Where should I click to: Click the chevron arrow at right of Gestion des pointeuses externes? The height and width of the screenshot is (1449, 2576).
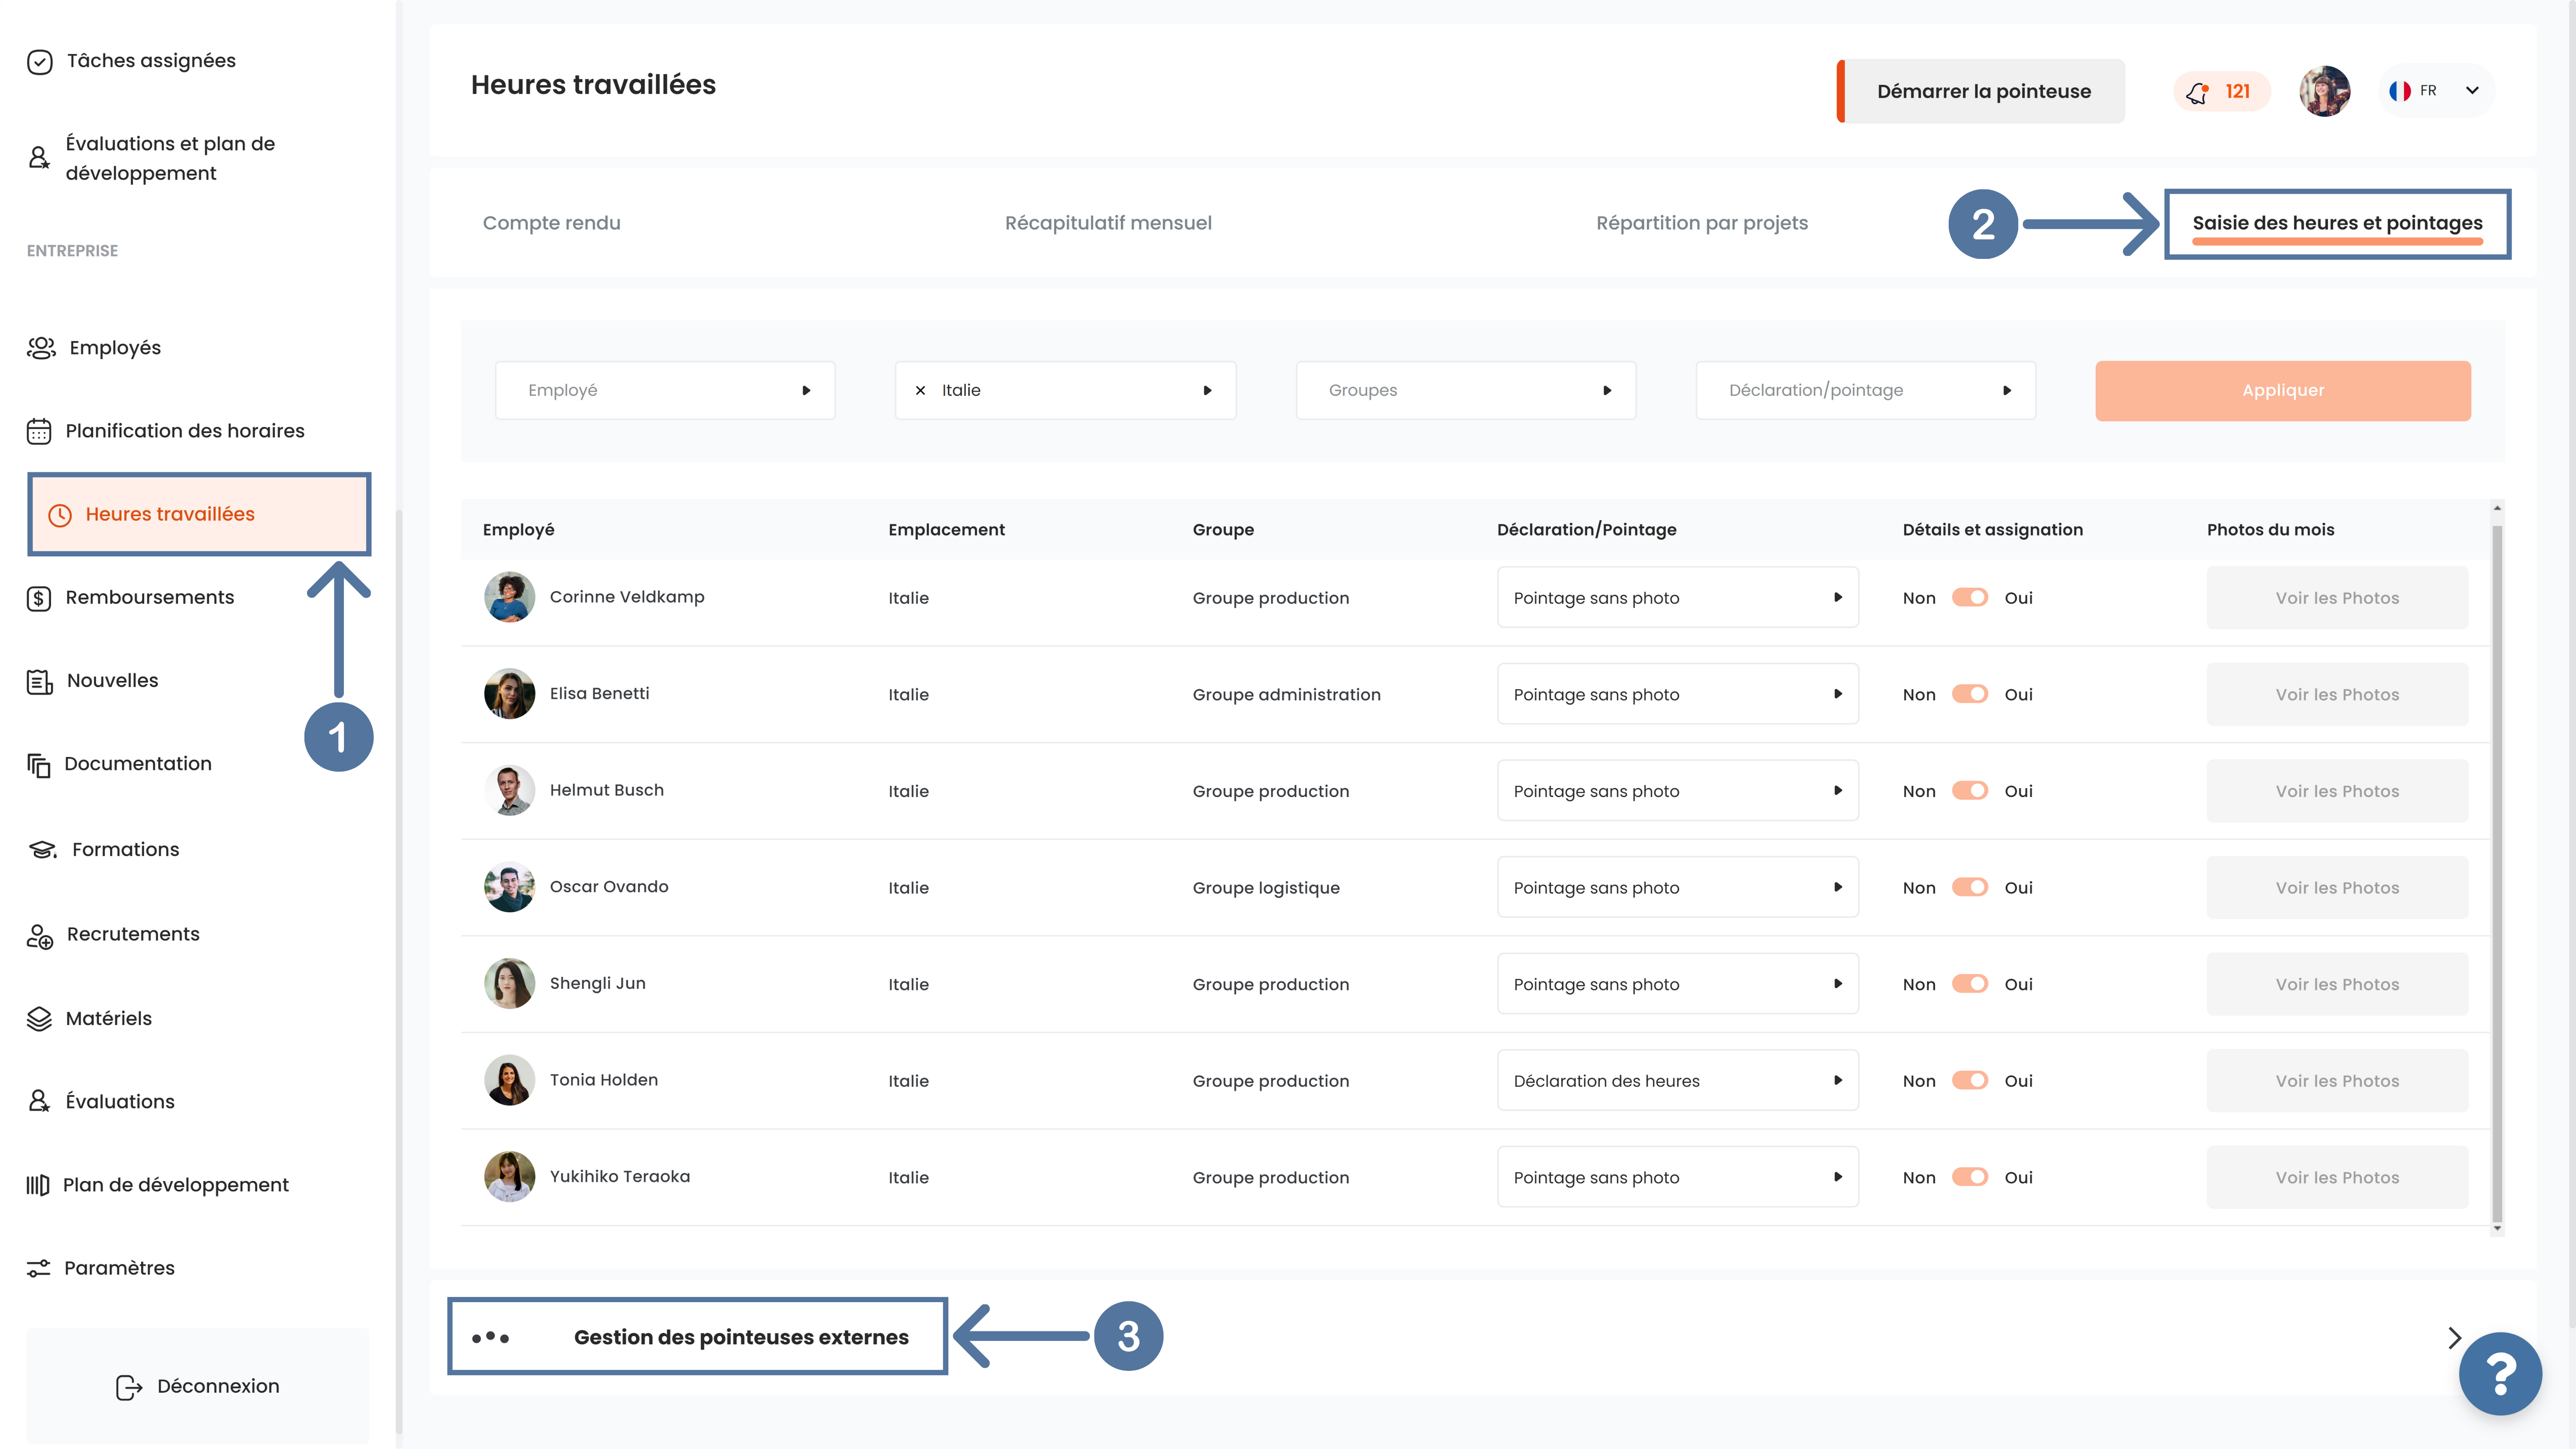(2454, 1337)
